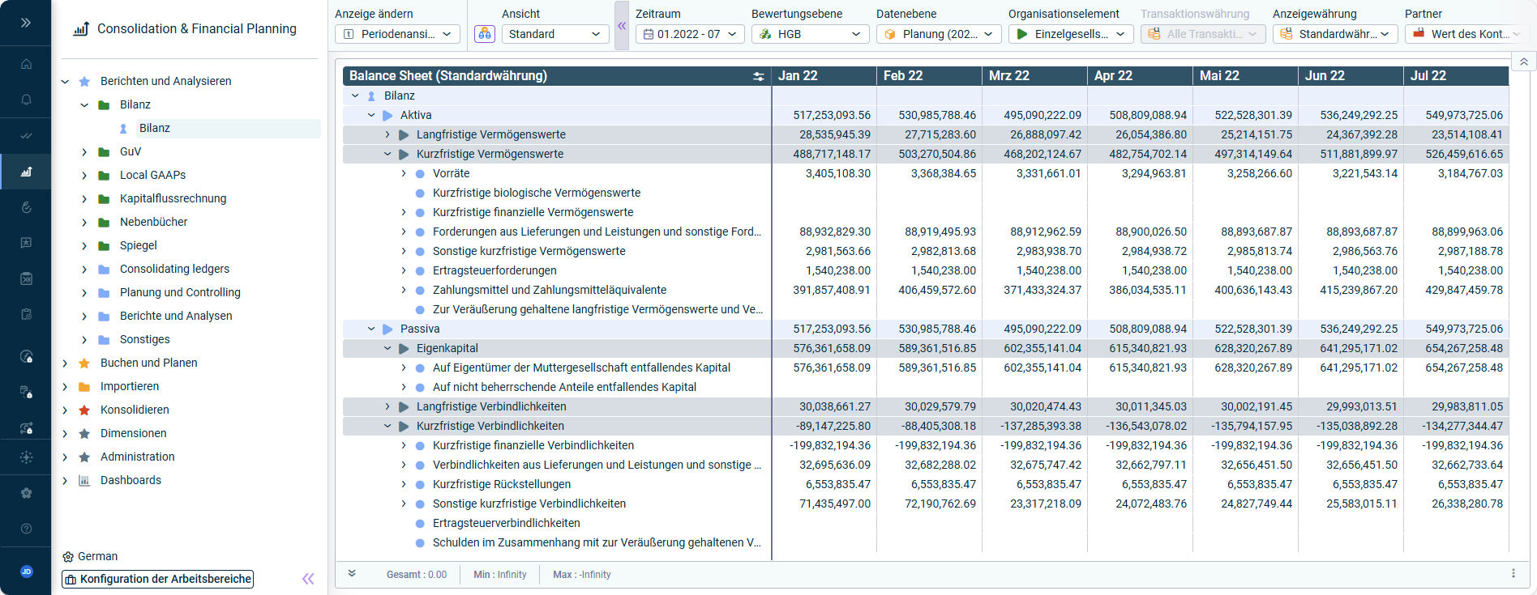Image resolution: width=1537 pixels, height=595 pixels.
Task: Expand the dark navigation rail with double chevron
Action: tap(26, 23)
